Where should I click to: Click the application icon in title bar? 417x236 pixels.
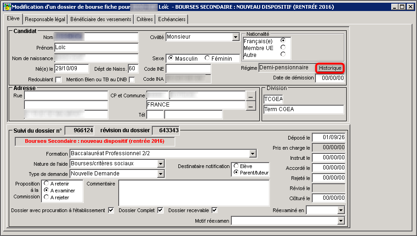tap(7, 6)
